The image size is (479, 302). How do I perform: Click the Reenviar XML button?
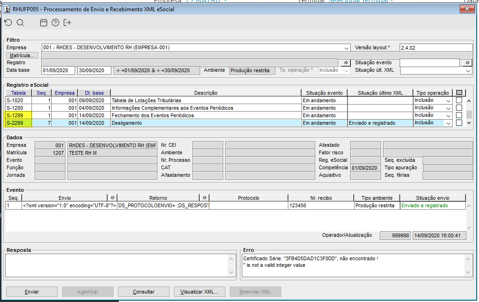255,292
